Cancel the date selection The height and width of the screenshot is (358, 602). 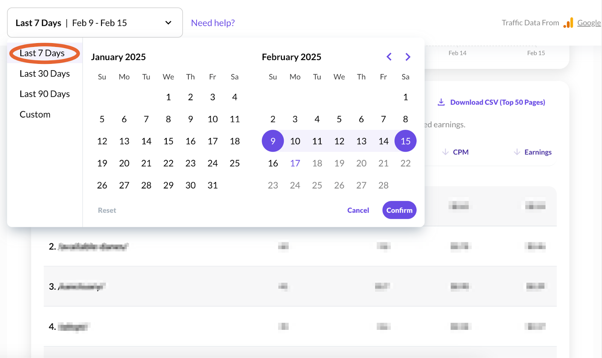click(358, 210)
